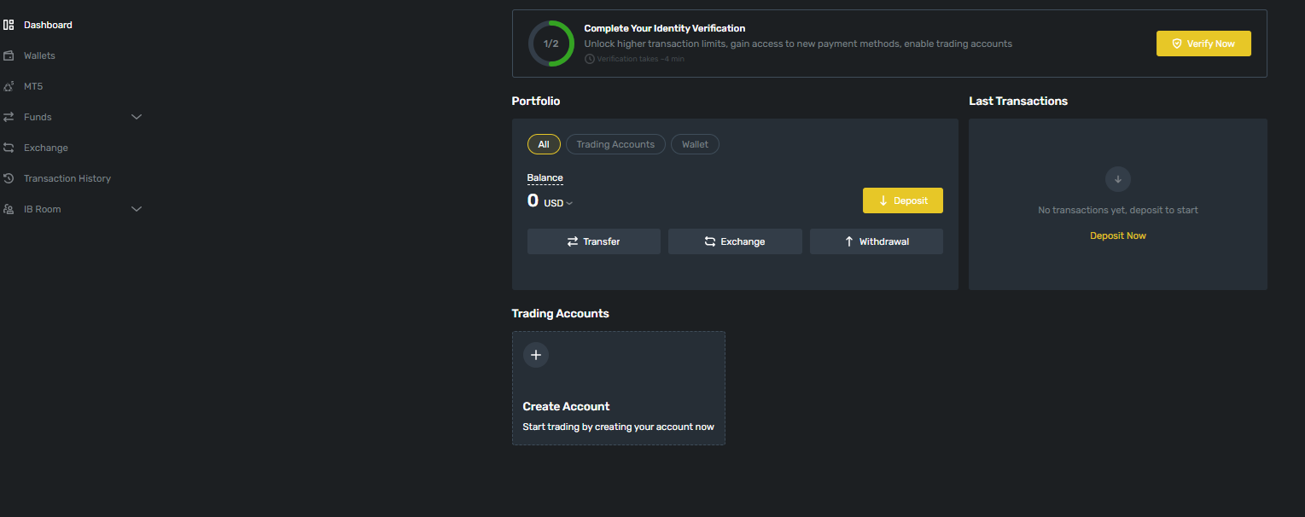The height and width of the screenshot is (517, 1305).
Task: Click the Verify Now button
Action: (1203, 44)
